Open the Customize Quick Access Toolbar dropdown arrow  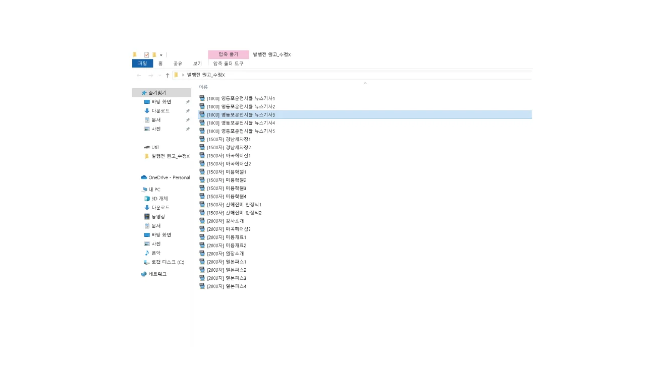(161, 55)
